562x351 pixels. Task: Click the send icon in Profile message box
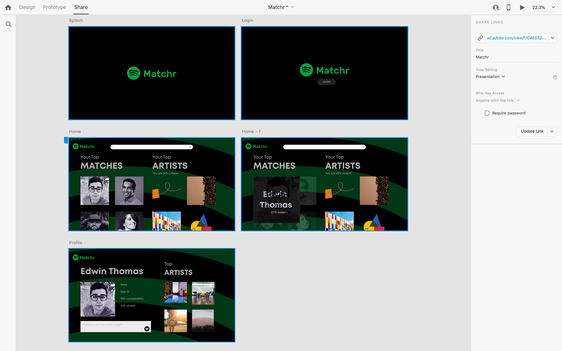coord(147,329)
